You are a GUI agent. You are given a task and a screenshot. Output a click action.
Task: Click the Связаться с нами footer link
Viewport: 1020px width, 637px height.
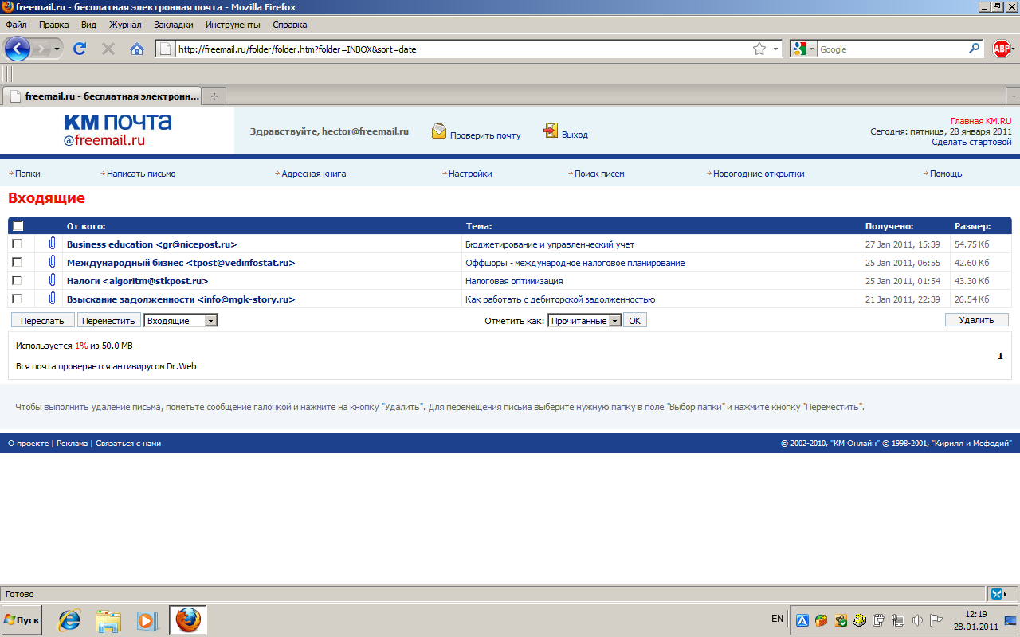(x=128, y=444)
